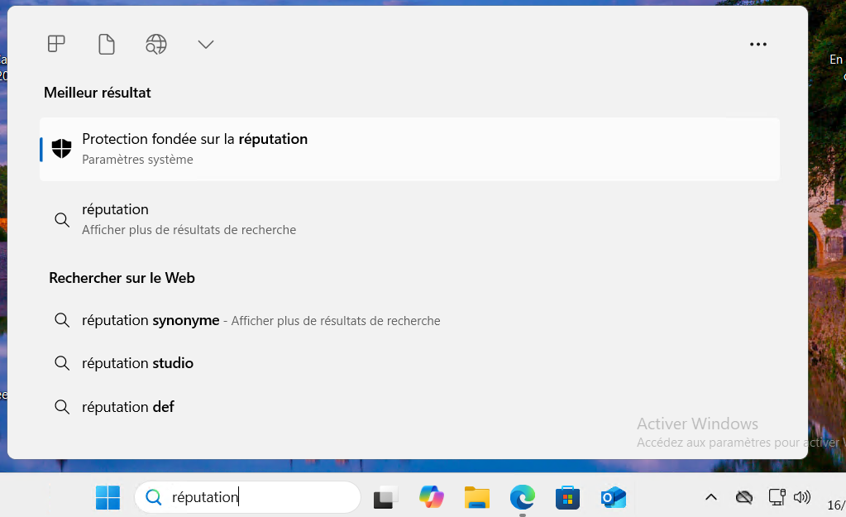Expand more search filters chevron
Screen dimensions: 846x517
click(x=206, y=44)
